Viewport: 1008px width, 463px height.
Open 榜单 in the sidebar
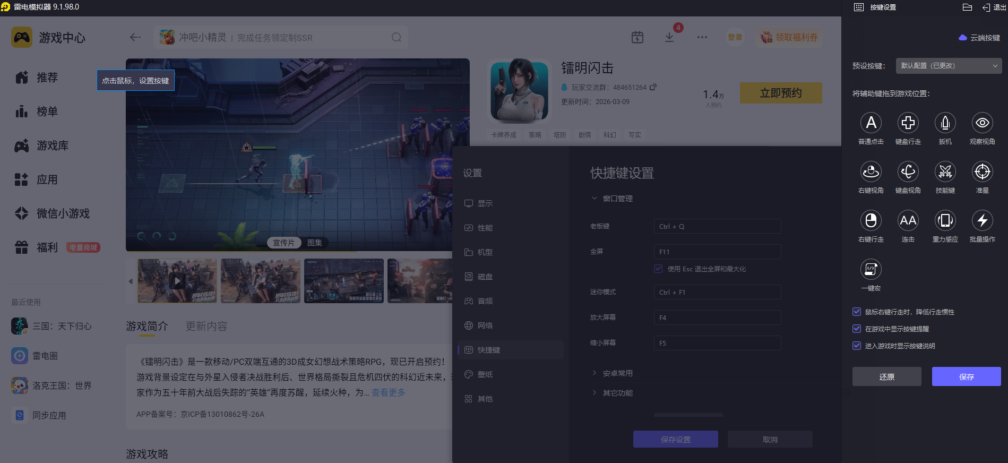pos(36,112)
